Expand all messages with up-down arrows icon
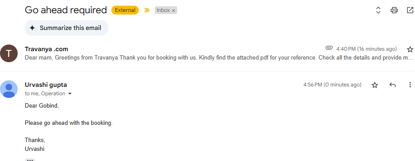Image resolution: width=415 pixels, height=161 pixels. point(378,10)
